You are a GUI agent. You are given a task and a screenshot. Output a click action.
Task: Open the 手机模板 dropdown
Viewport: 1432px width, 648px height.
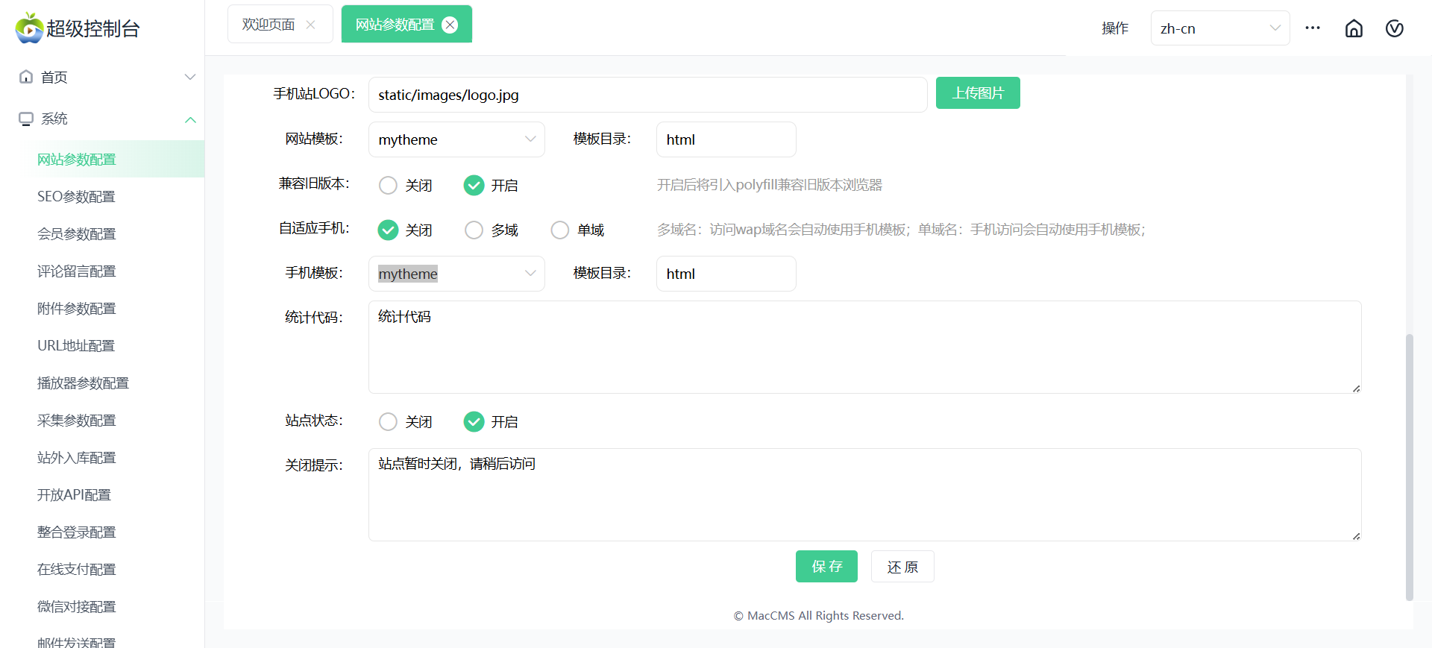[456, 274]
